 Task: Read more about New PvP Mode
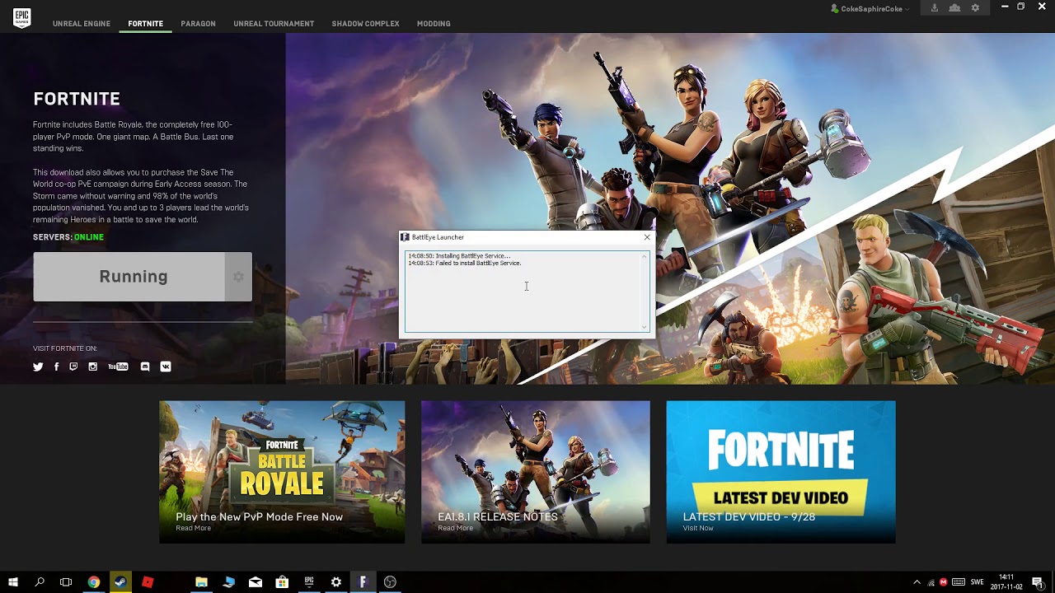(x=193, y=528)
